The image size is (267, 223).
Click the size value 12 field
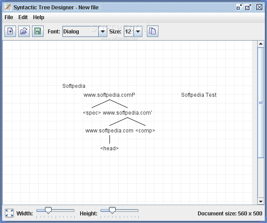tap(129, 31)
